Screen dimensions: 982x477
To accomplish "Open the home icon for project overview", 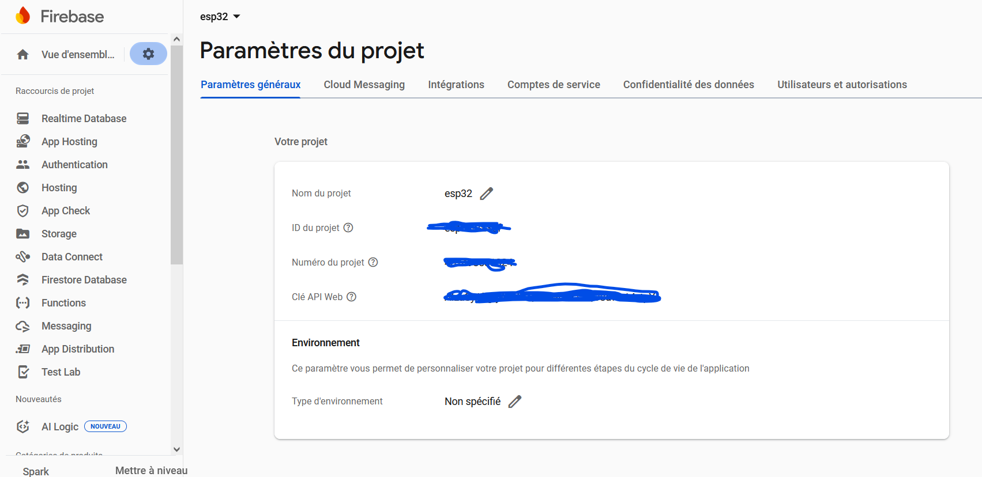I will 23,54.
